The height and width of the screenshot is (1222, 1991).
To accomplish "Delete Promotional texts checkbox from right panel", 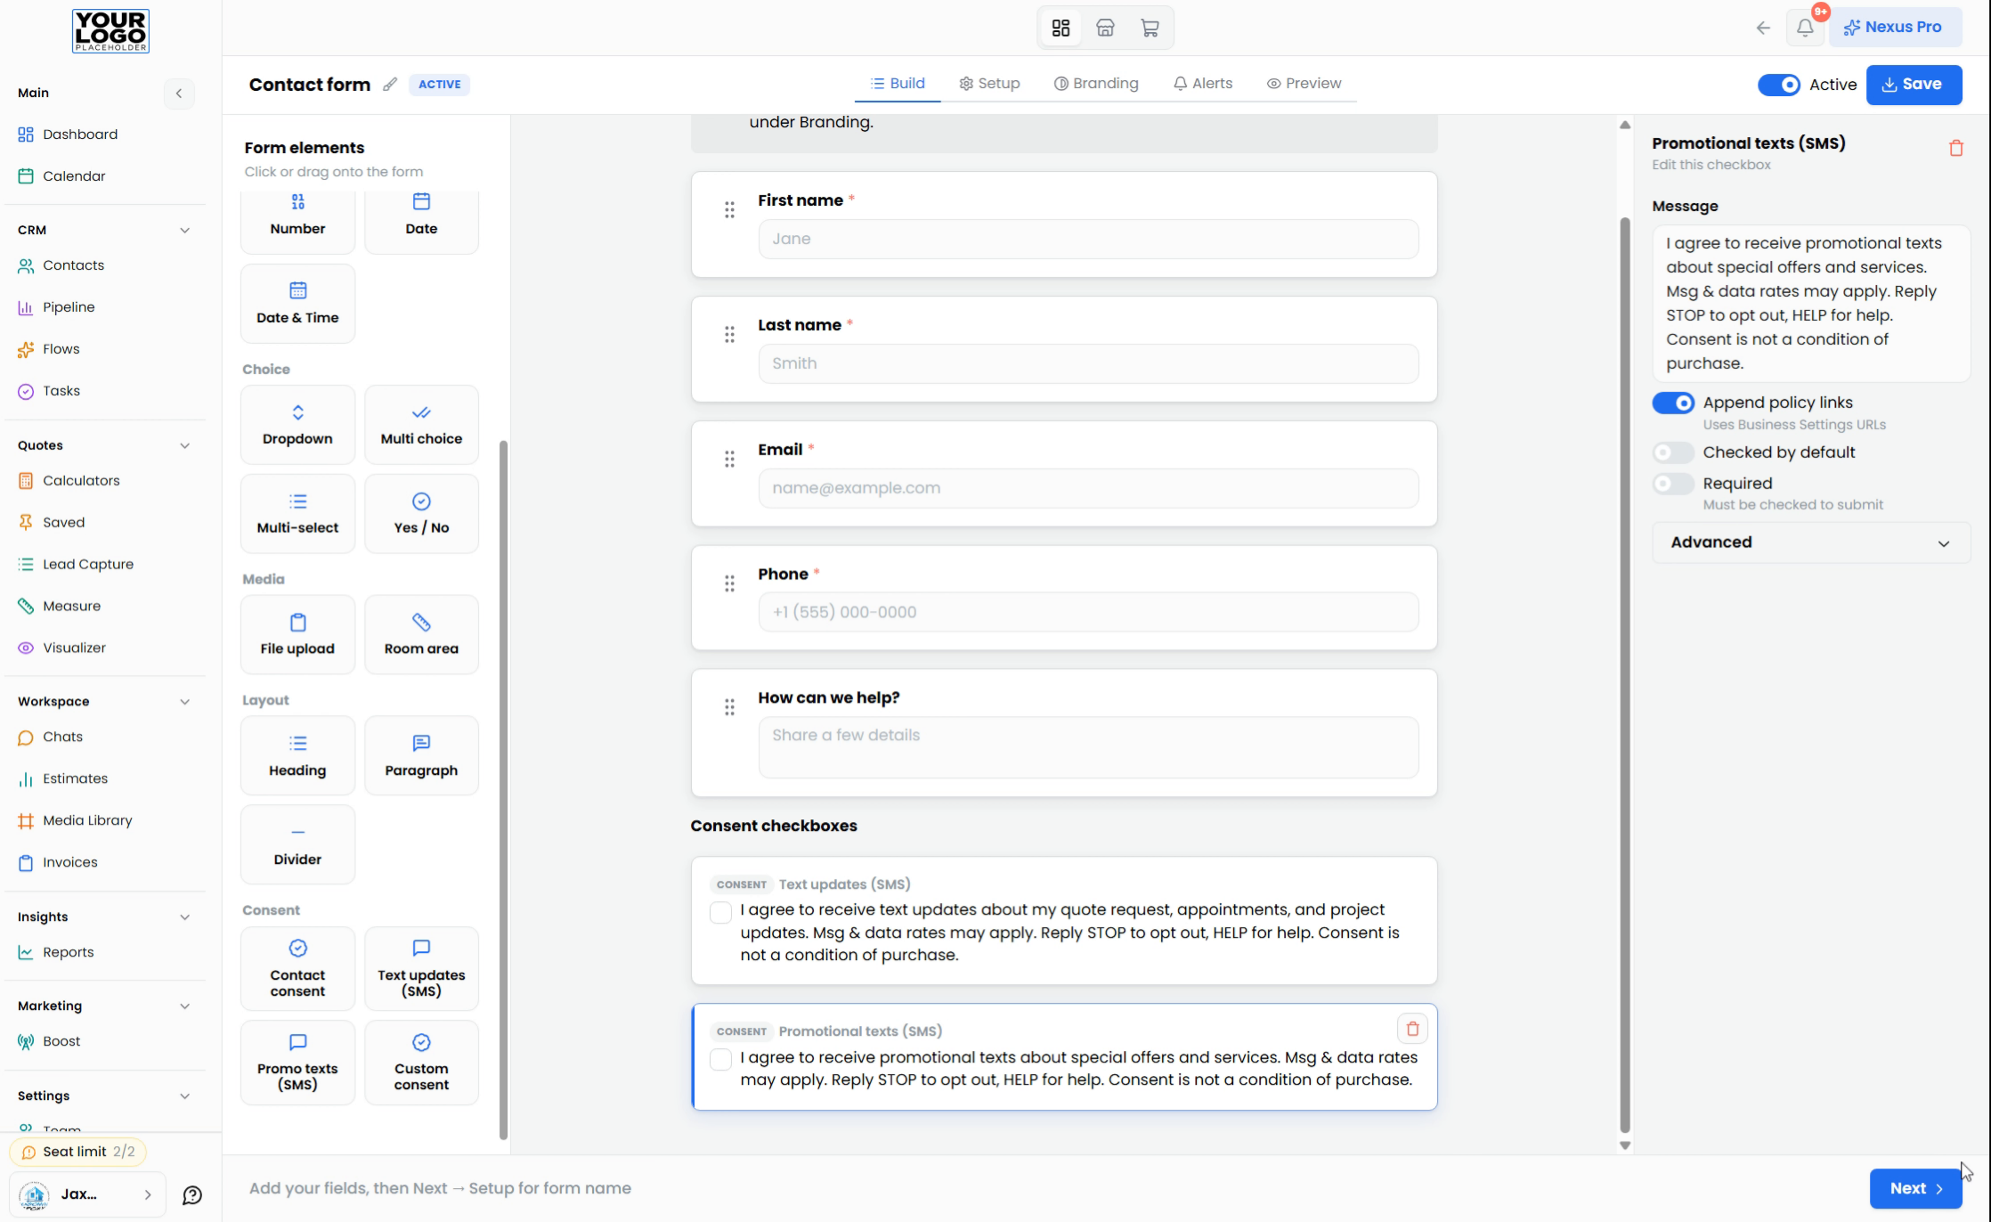I will point(1956,148).
